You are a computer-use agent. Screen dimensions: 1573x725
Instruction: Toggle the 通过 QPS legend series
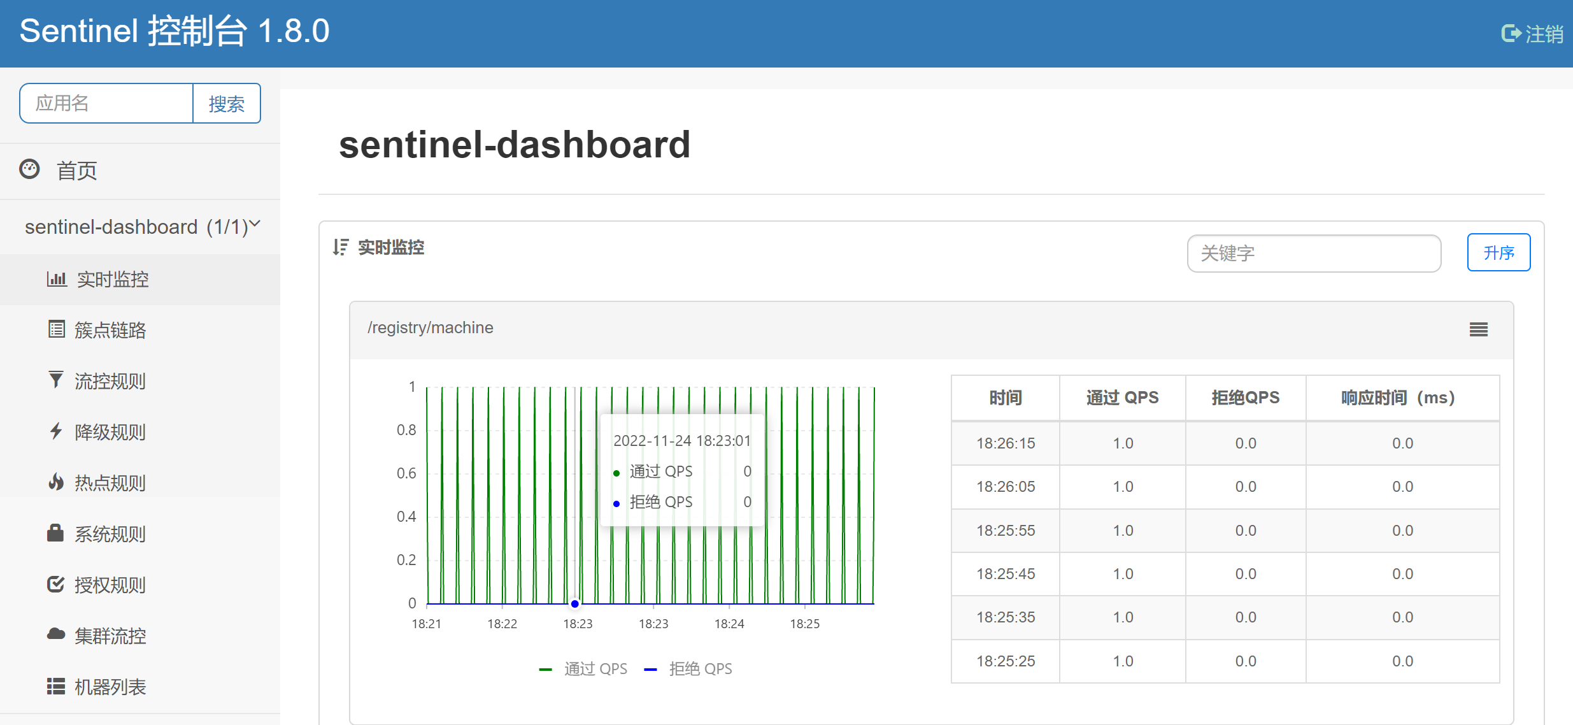583,669
